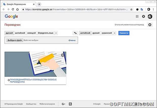Screen dimensions: 157x108
Task: Click the Google logo
Action: (x=11, y=16)
